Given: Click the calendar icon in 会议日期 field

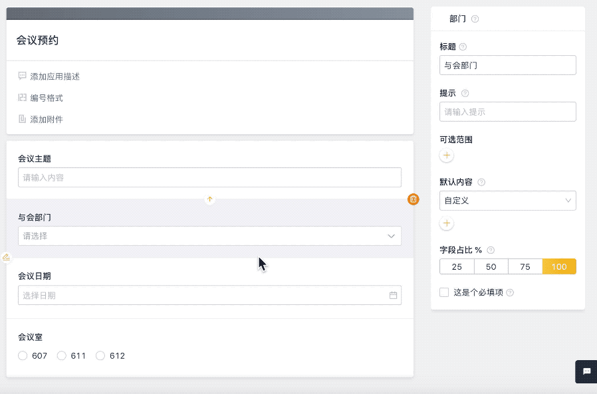Looking at the screenshot, I should tap(394, 296).
